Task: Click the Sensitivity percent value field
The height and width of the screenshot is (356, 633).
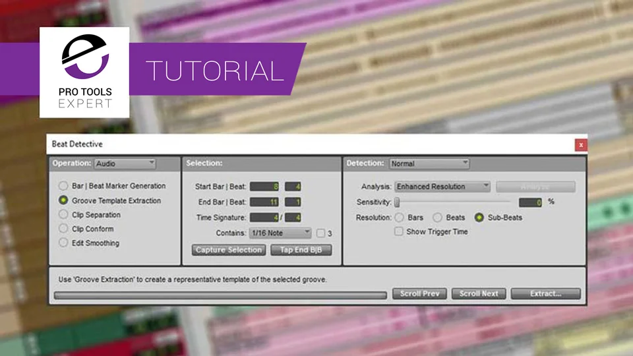Action: point(530,202)
